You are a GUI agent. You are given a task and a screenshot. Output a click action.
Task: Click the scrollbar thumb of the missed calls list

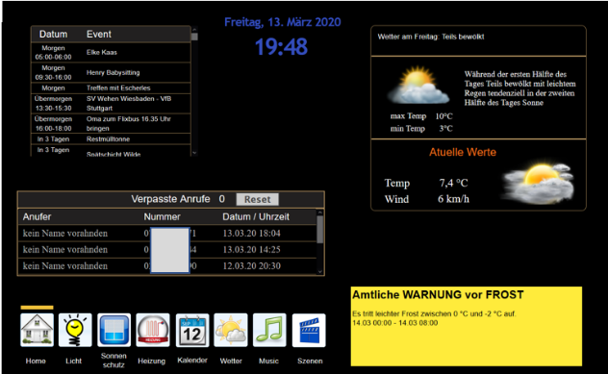[x=320, y=230]
